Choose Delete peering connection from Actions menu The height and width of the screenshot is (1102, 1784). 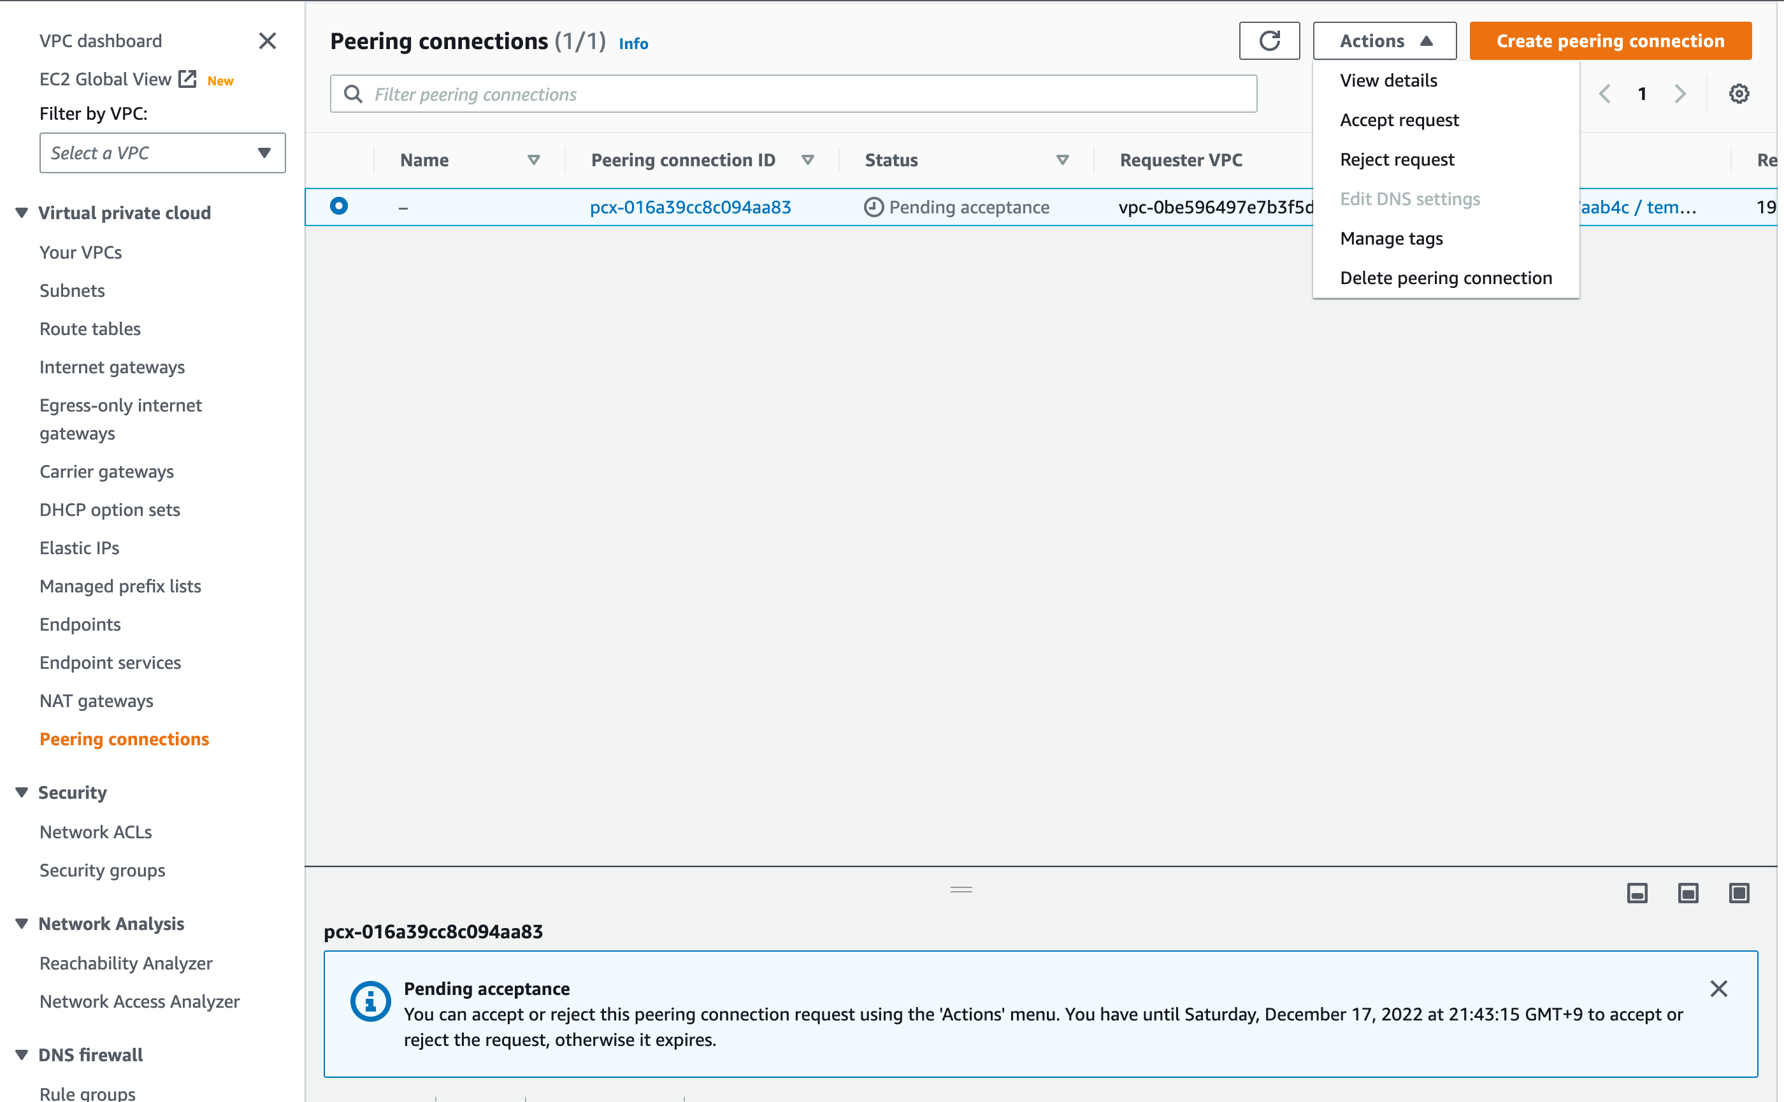coord(1446,278)
